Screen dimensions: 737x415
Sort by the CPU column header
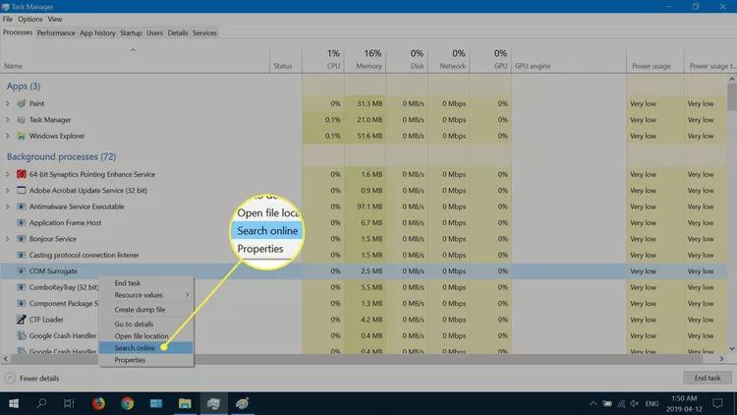pyautogui.click(x=323, y=60)
